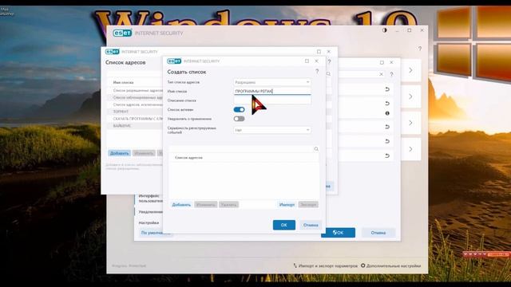The height and width of the screenshot is (287, 511).
Task: Click search magnifier in Список адресов dialog
Action: [x=328, y=74]
